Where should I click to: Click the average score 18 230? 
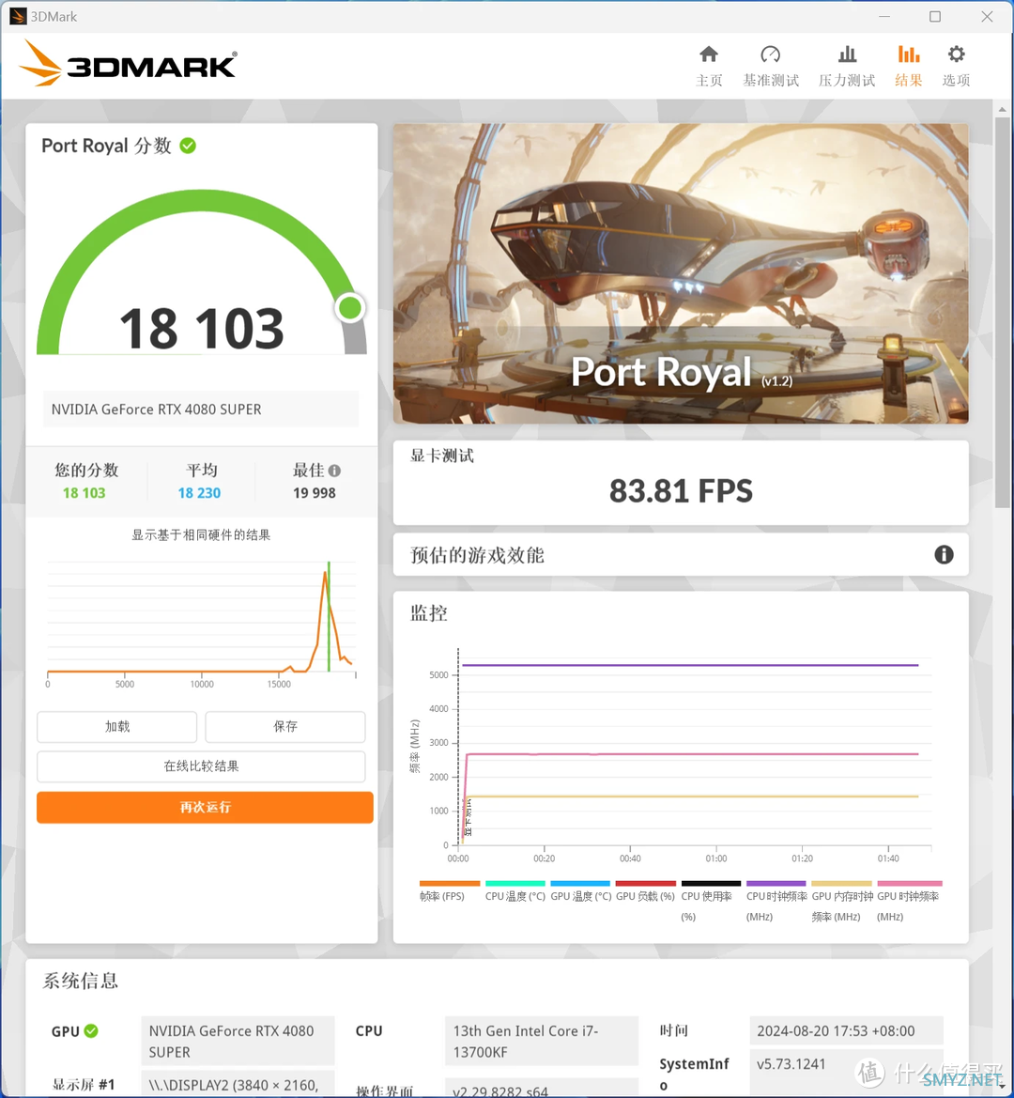pos(199,493)
